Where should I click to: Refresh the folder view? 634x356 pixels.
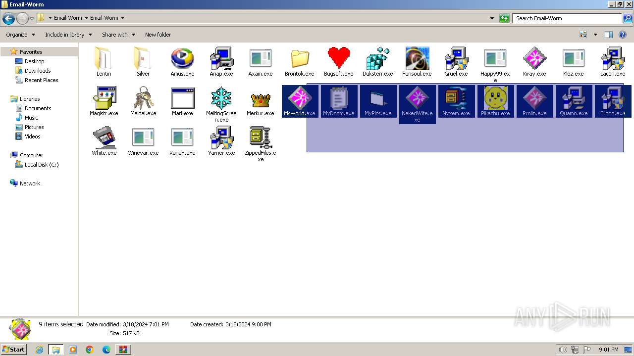[x=504, y=18]
